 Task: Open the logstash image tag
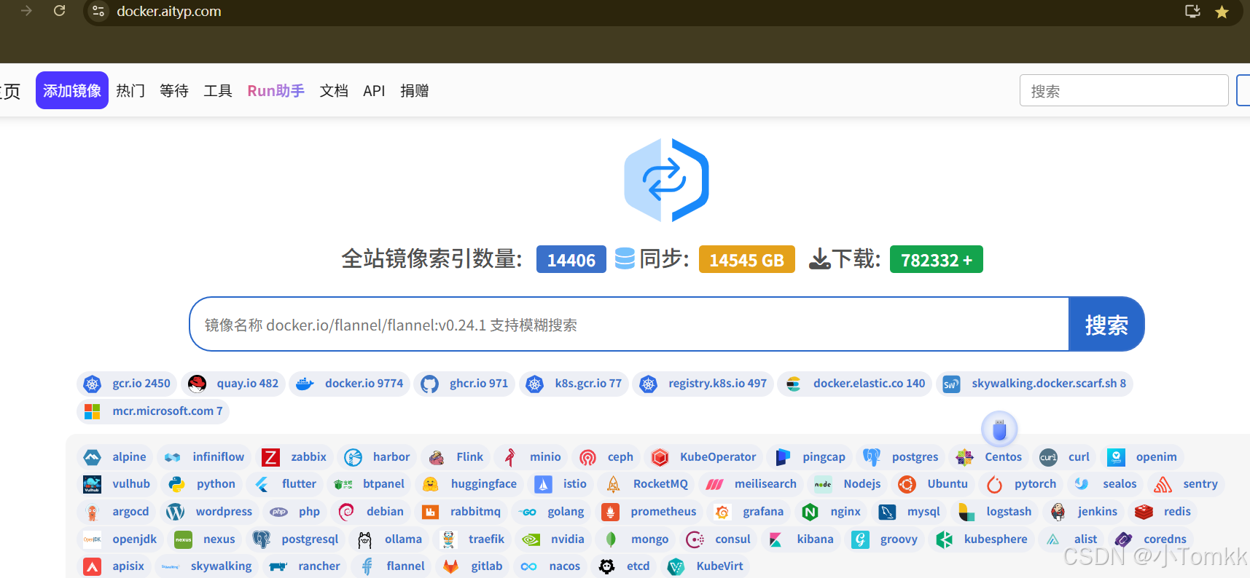(x=995, y=512)
